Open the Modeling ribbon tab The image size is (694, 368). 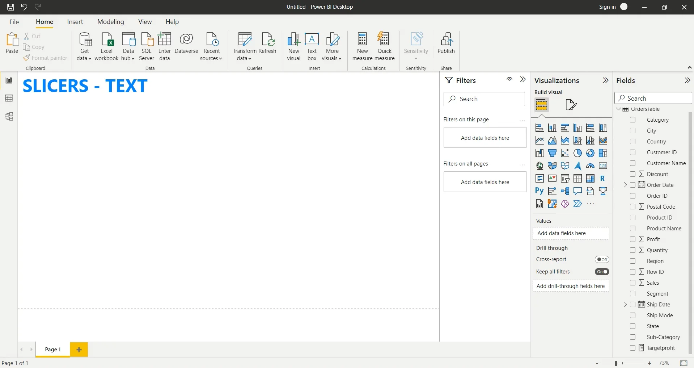click(x=110, y=22)
